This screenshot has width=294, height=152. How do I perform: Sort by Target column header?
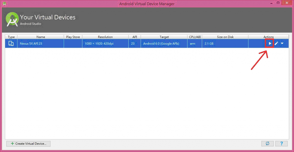164,37
